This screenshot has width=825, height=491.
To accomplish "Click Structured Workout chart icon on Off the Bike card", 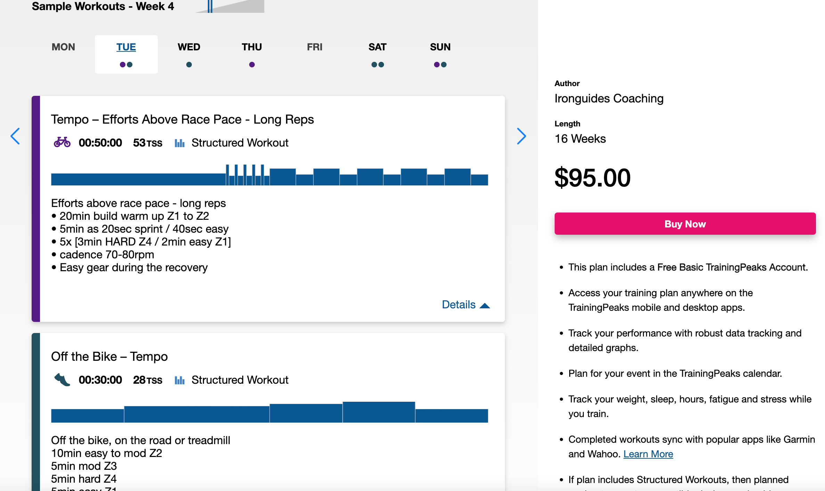I will click(x=179, y=380).
